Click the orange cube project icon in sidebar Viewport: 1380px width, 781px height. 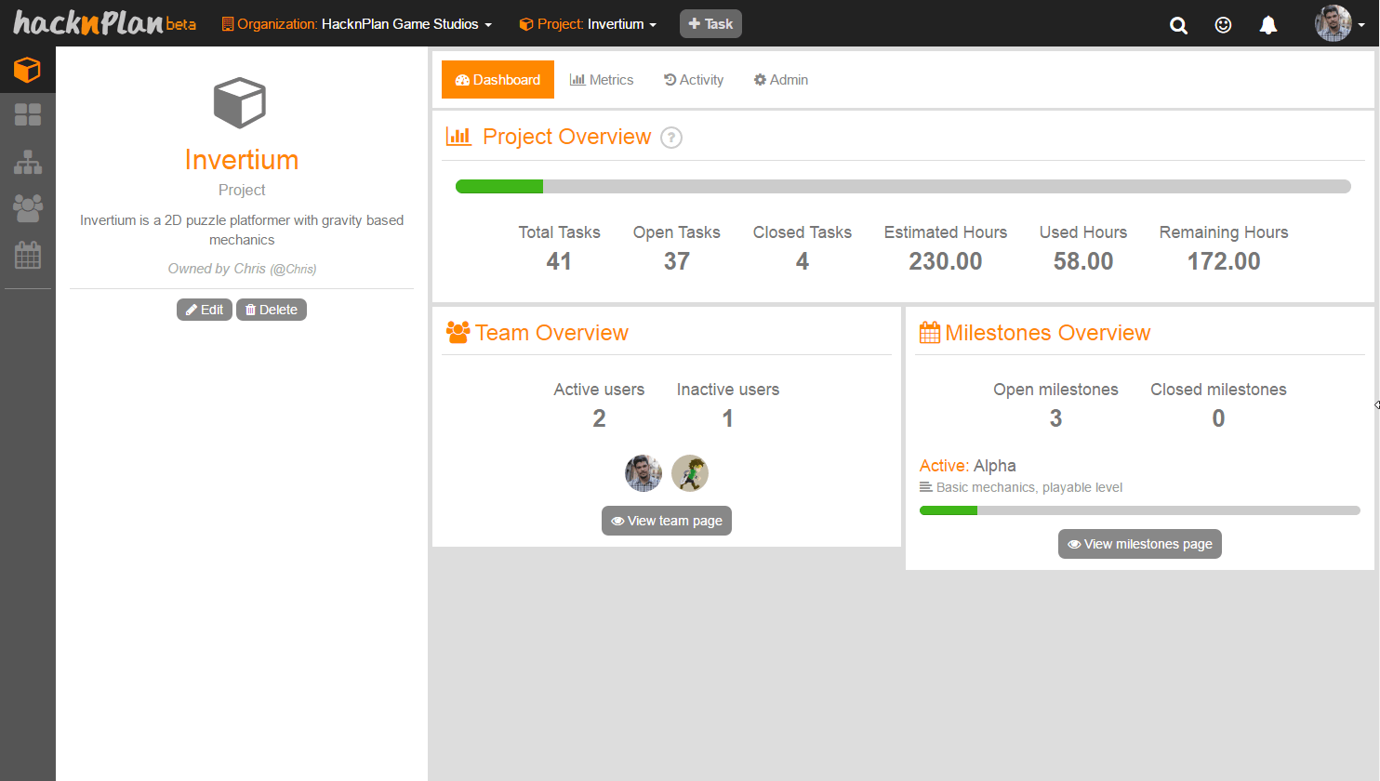pyautogui.click(x=27, y=70)
